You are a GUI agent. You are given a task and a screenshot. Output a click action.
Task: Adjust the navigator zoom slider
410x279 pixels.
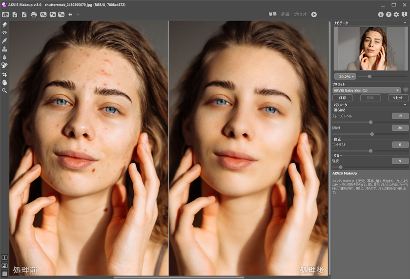click(369, 76)
